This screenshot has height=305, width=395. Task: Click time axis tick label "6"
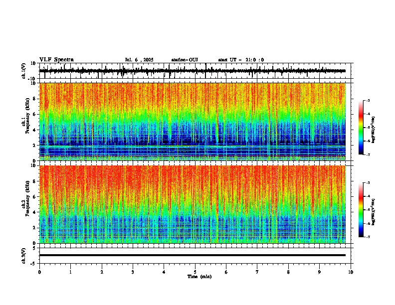226,272
